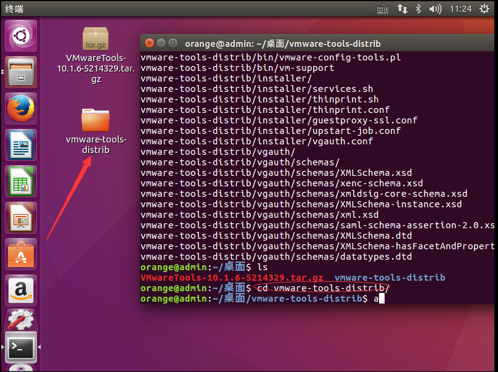
Task: Click the line ending in thinprint.sh
Action: coord(259,99)
